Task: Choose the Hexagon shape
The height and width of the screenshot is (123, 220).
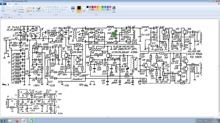Action: click(x=51, y=10)
